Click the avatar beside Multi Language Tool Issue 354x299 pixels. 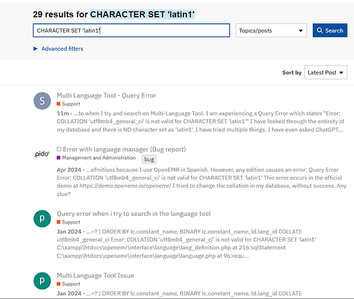[x=42, y=280]
